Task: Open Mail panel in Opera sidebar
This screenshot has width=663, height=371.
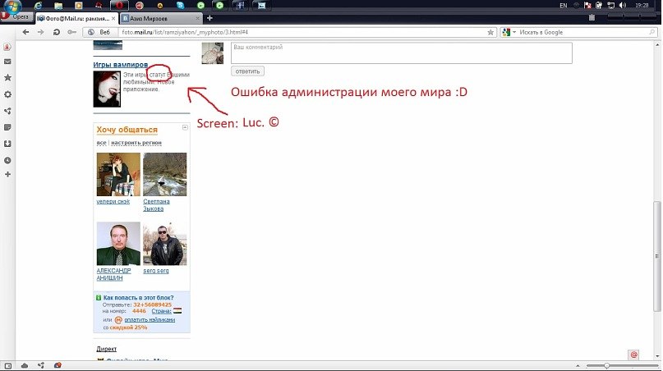Action: pos(7,62)
